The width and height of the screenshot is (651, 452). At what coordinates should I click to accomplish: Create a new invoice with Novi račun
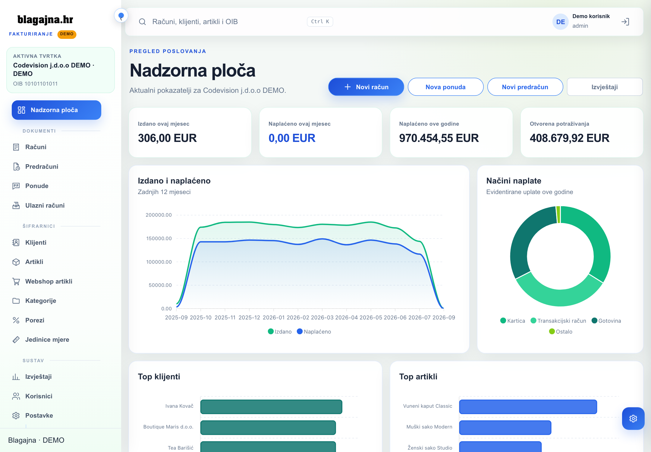click(366, 87)
